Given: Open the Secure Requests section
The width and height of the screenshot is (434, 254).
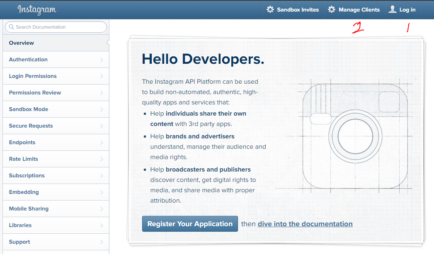Looking at the screenshot, I should point(56,126).
